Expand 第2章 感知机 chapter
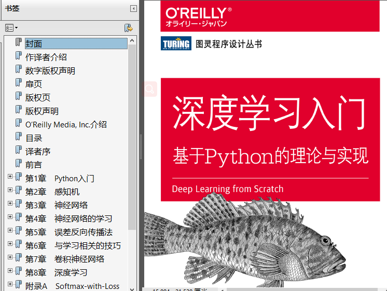 (10, 190)
